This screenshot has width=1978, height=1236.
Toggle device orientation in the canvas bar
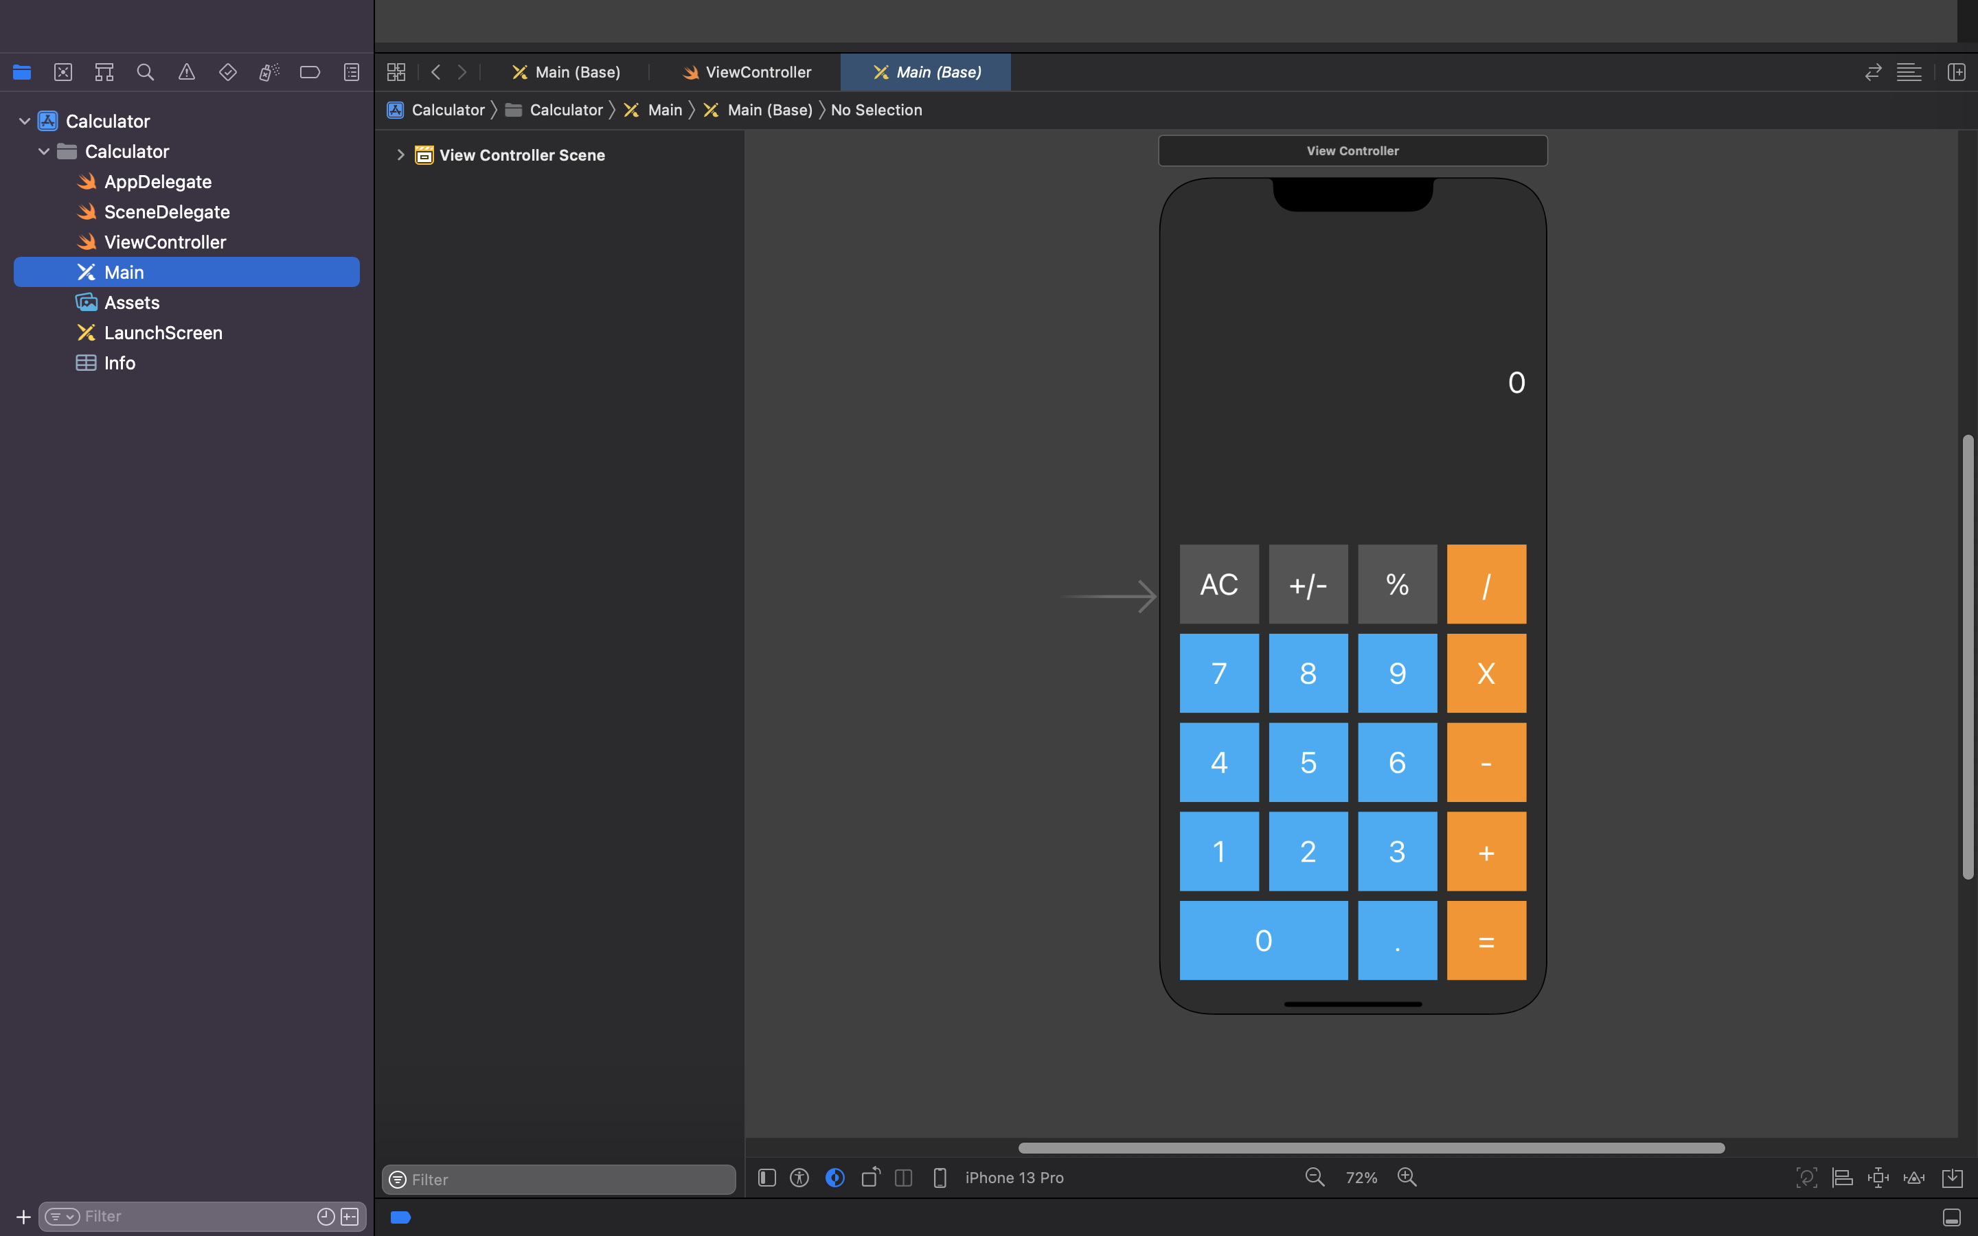(870, 1177)
